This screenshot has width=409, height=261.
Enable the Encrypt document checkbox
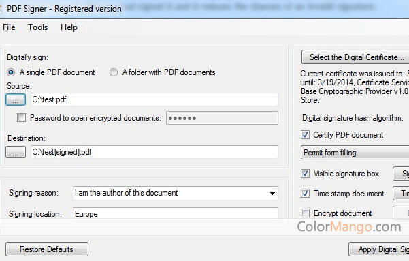[x=305, y=213]
